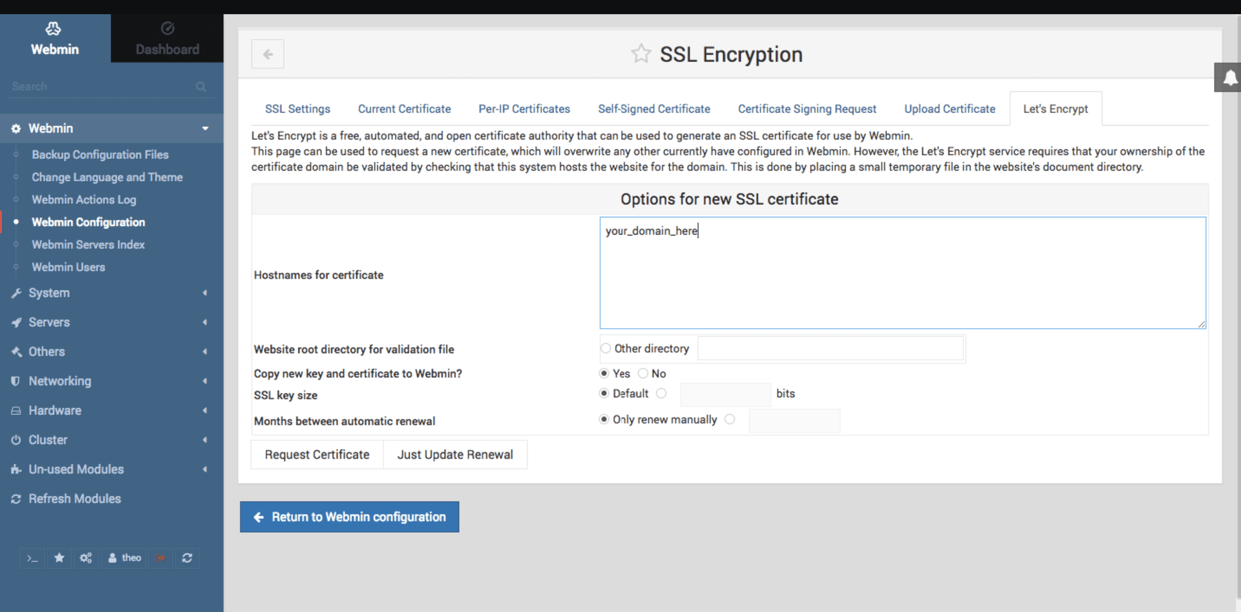Switch to the SSL Settings tab
The width and height of the screenshot is (1241, 612).
298,109
